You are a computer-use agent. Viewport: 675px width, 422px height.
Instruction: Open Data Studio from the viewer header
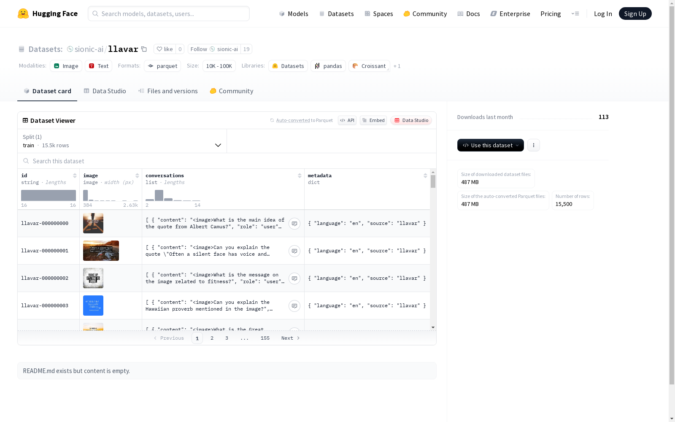411,120
